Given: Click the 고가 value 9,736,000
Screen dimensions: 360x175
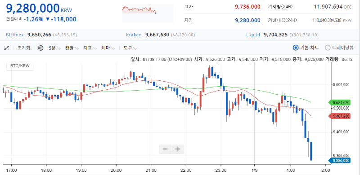Looking at the screenshot, I should [248, 7].
